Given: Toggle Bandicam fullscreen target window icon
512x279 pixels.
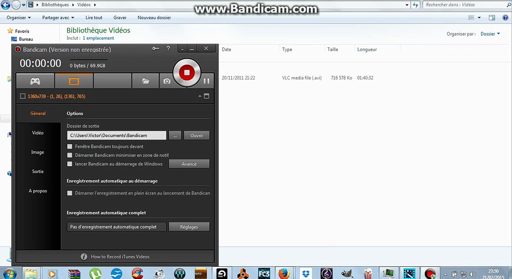Looking at the screenshot, I should point(207,96).
